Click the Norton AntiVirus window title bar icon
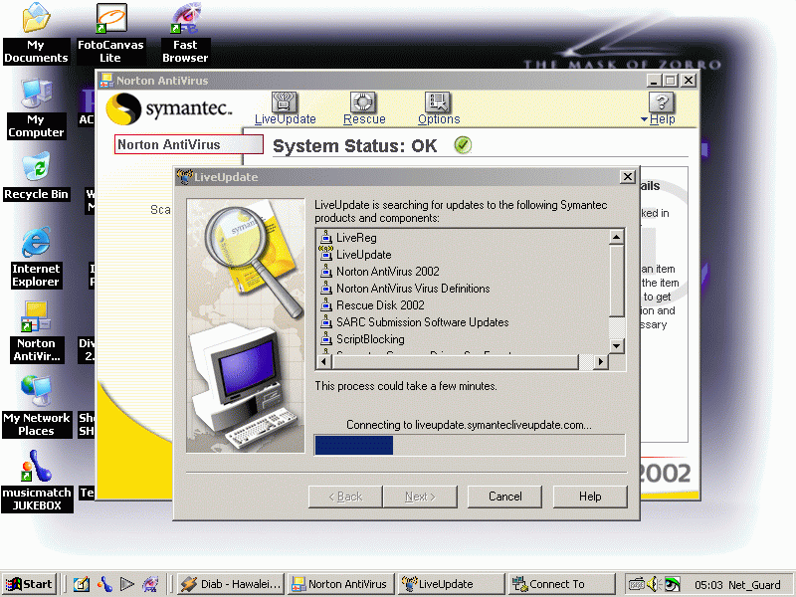 tap(106, 81)
